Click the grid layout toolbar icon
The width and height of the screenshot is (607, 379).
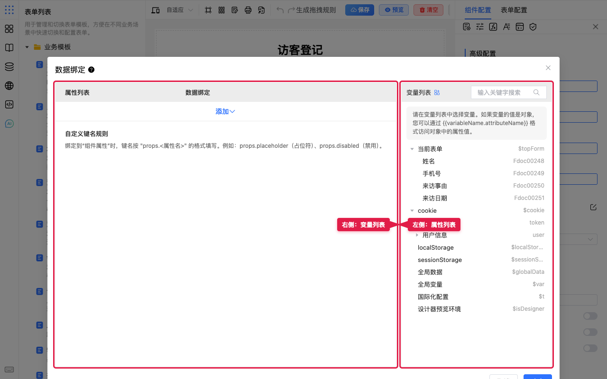coord(221,10)
